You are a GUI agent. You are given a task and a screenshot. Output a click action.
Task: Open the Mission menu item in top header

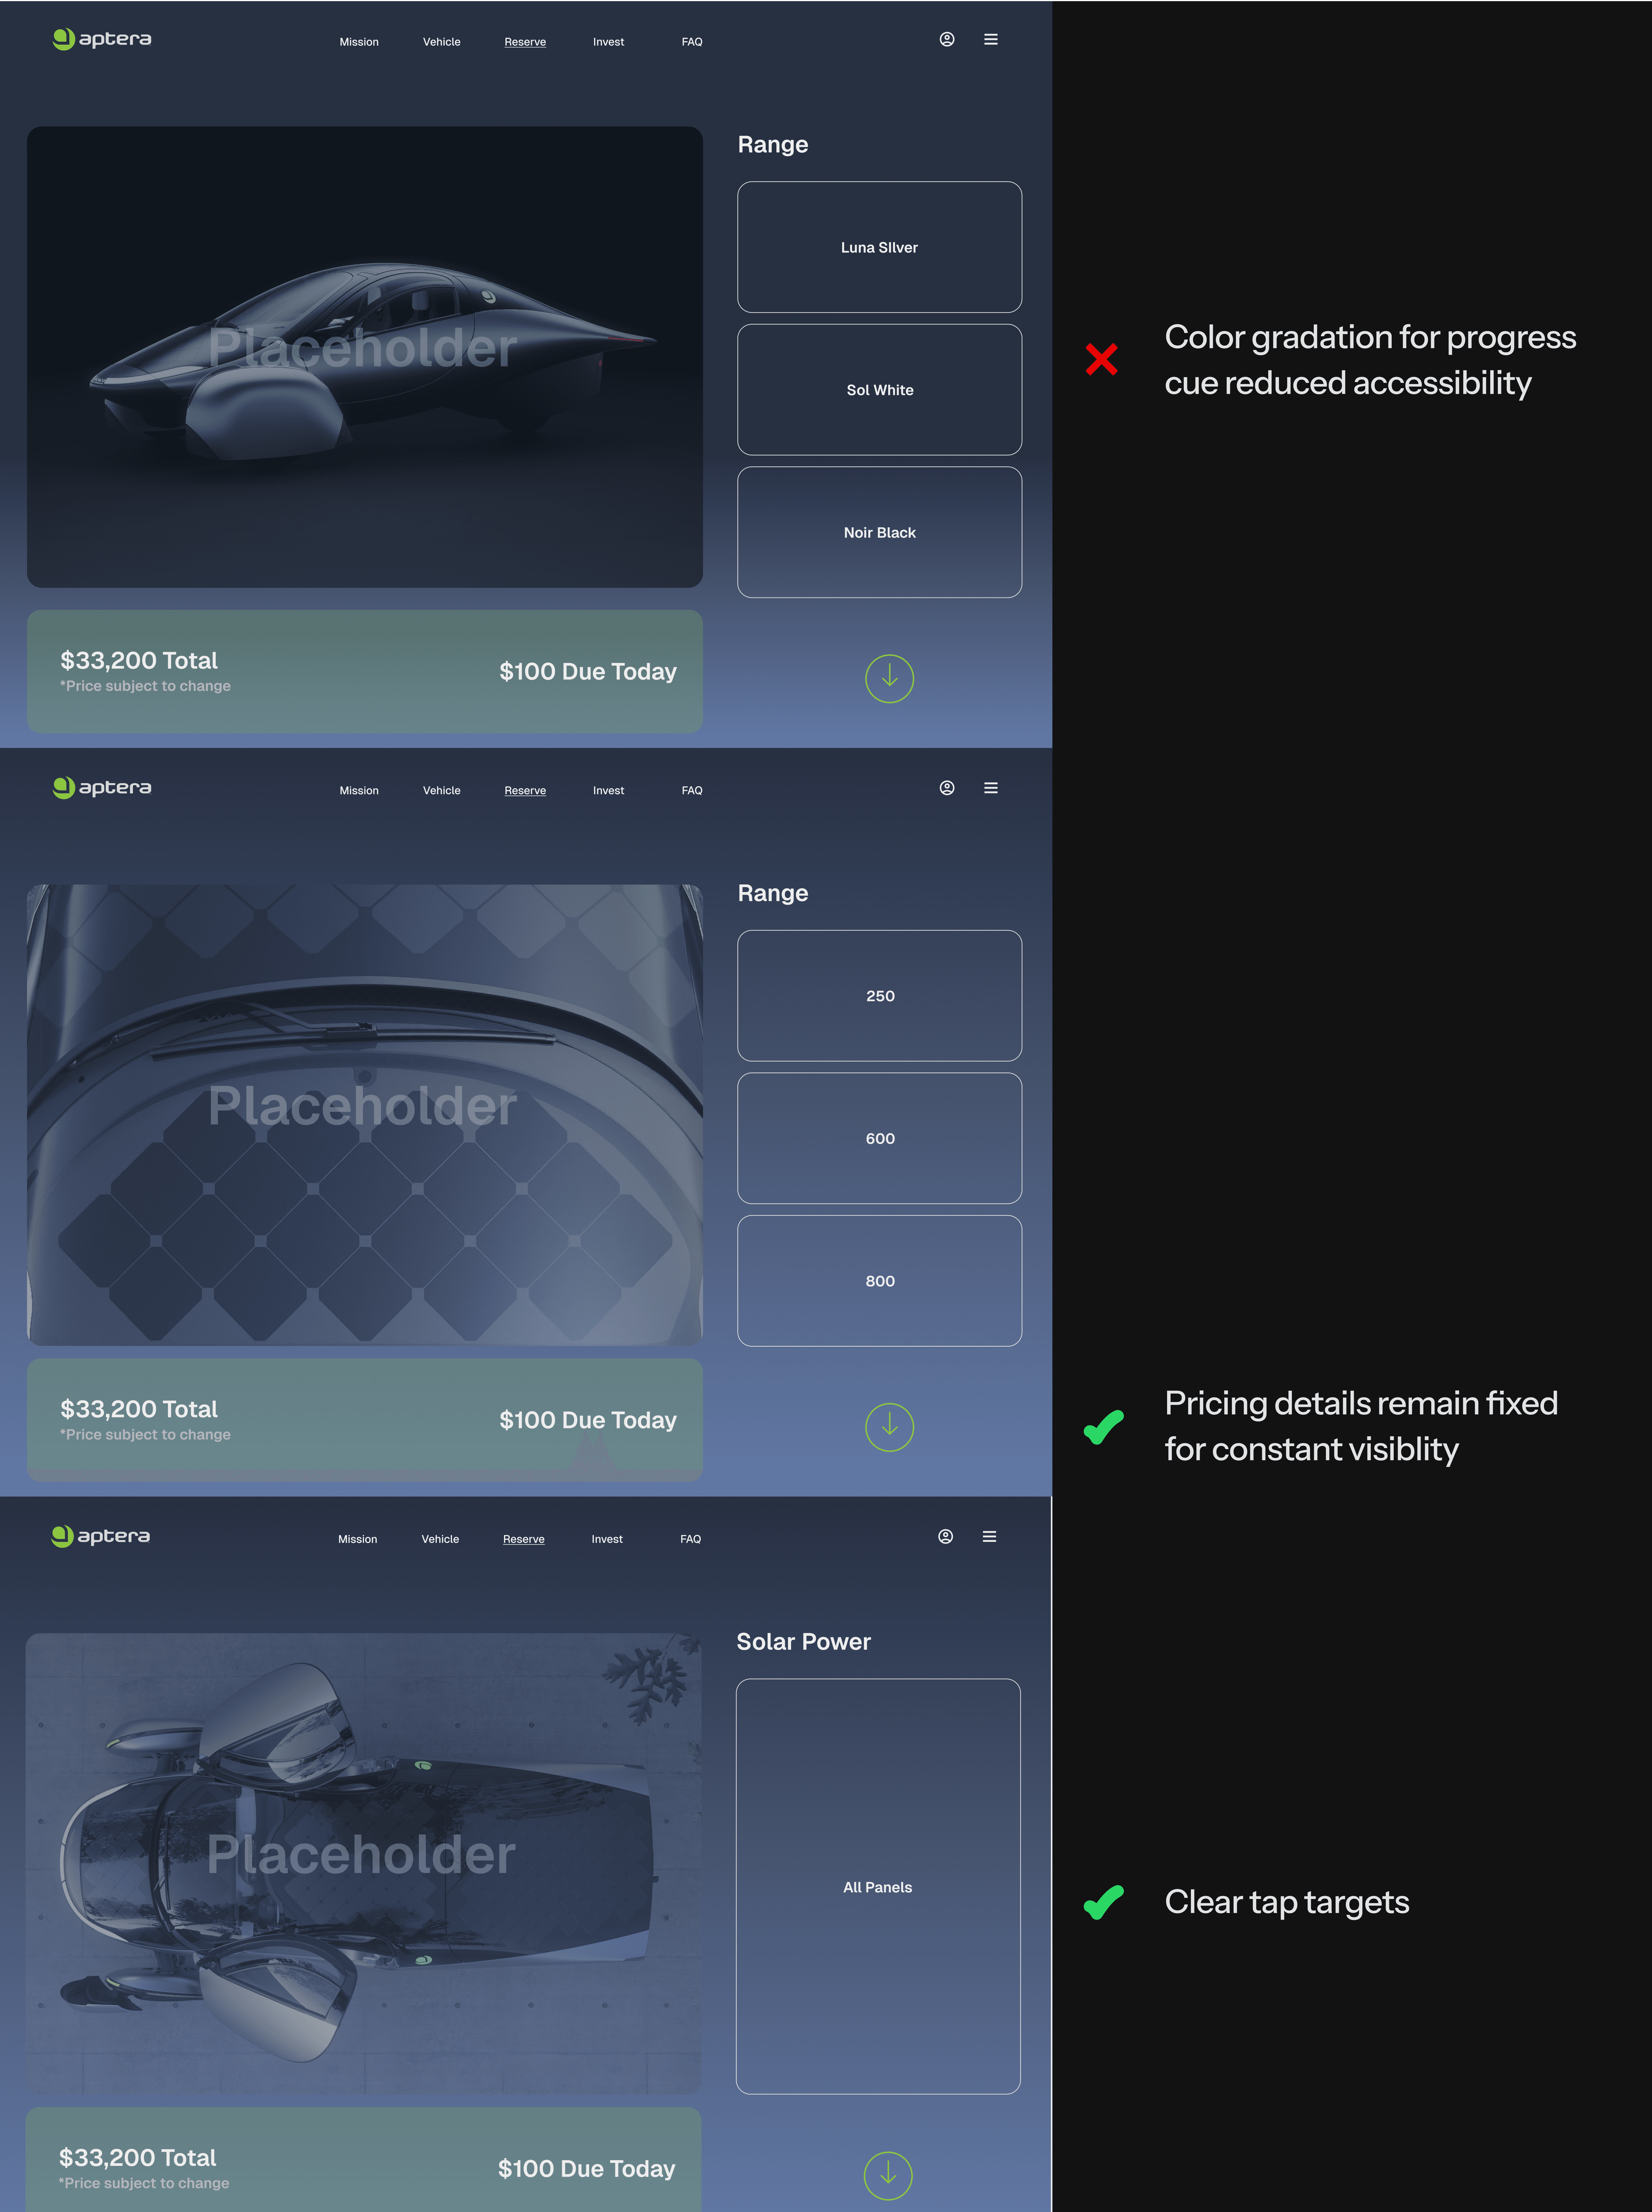point(359,42)
